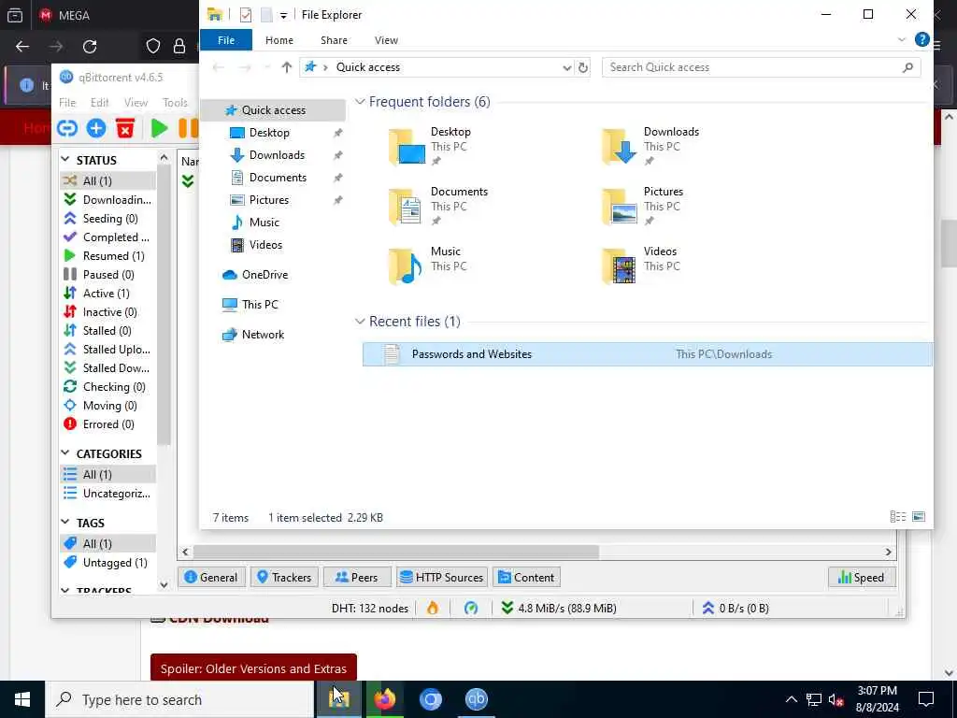Select Network in navigation pane
The width and height of the screenshot is (957, 718).
point(263,335)
